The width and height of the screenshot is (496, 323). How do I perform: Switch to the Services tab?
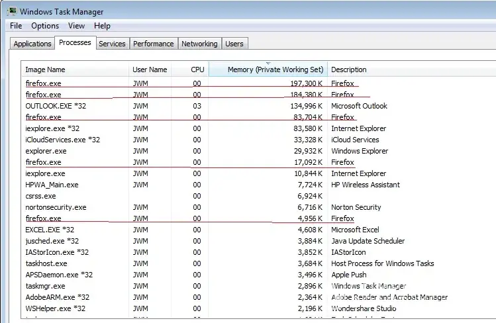point(112,44)
